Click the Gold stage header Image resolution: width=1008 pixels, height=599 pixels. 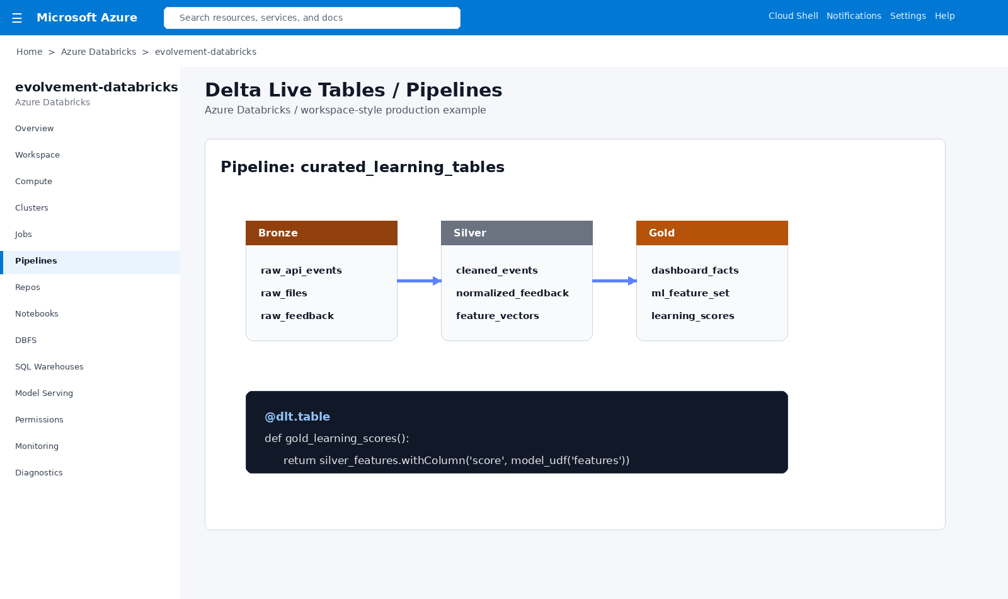click(712, 233)
